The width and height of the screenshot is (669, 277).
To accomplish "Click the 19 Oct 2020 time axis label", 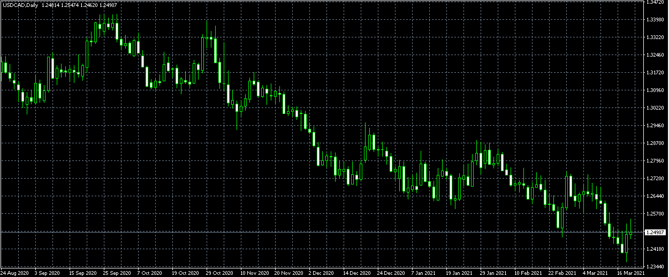I will [185, 273].
